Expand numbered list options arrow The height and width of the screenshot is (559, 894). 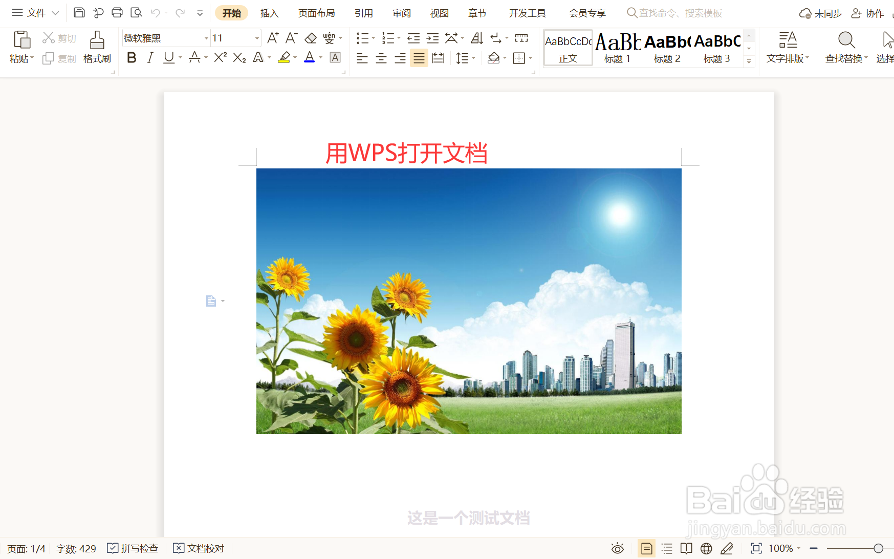tap(399, 38)
